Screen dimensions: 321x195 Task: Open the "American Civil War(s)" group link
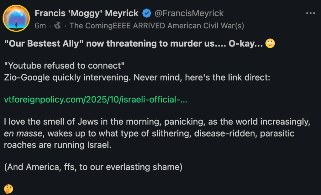click(206, 26)
